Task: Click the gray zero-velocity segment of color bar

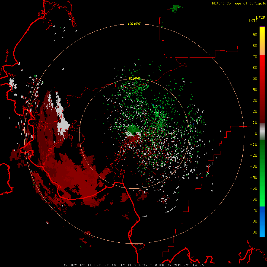Action: tap(262, 131)
